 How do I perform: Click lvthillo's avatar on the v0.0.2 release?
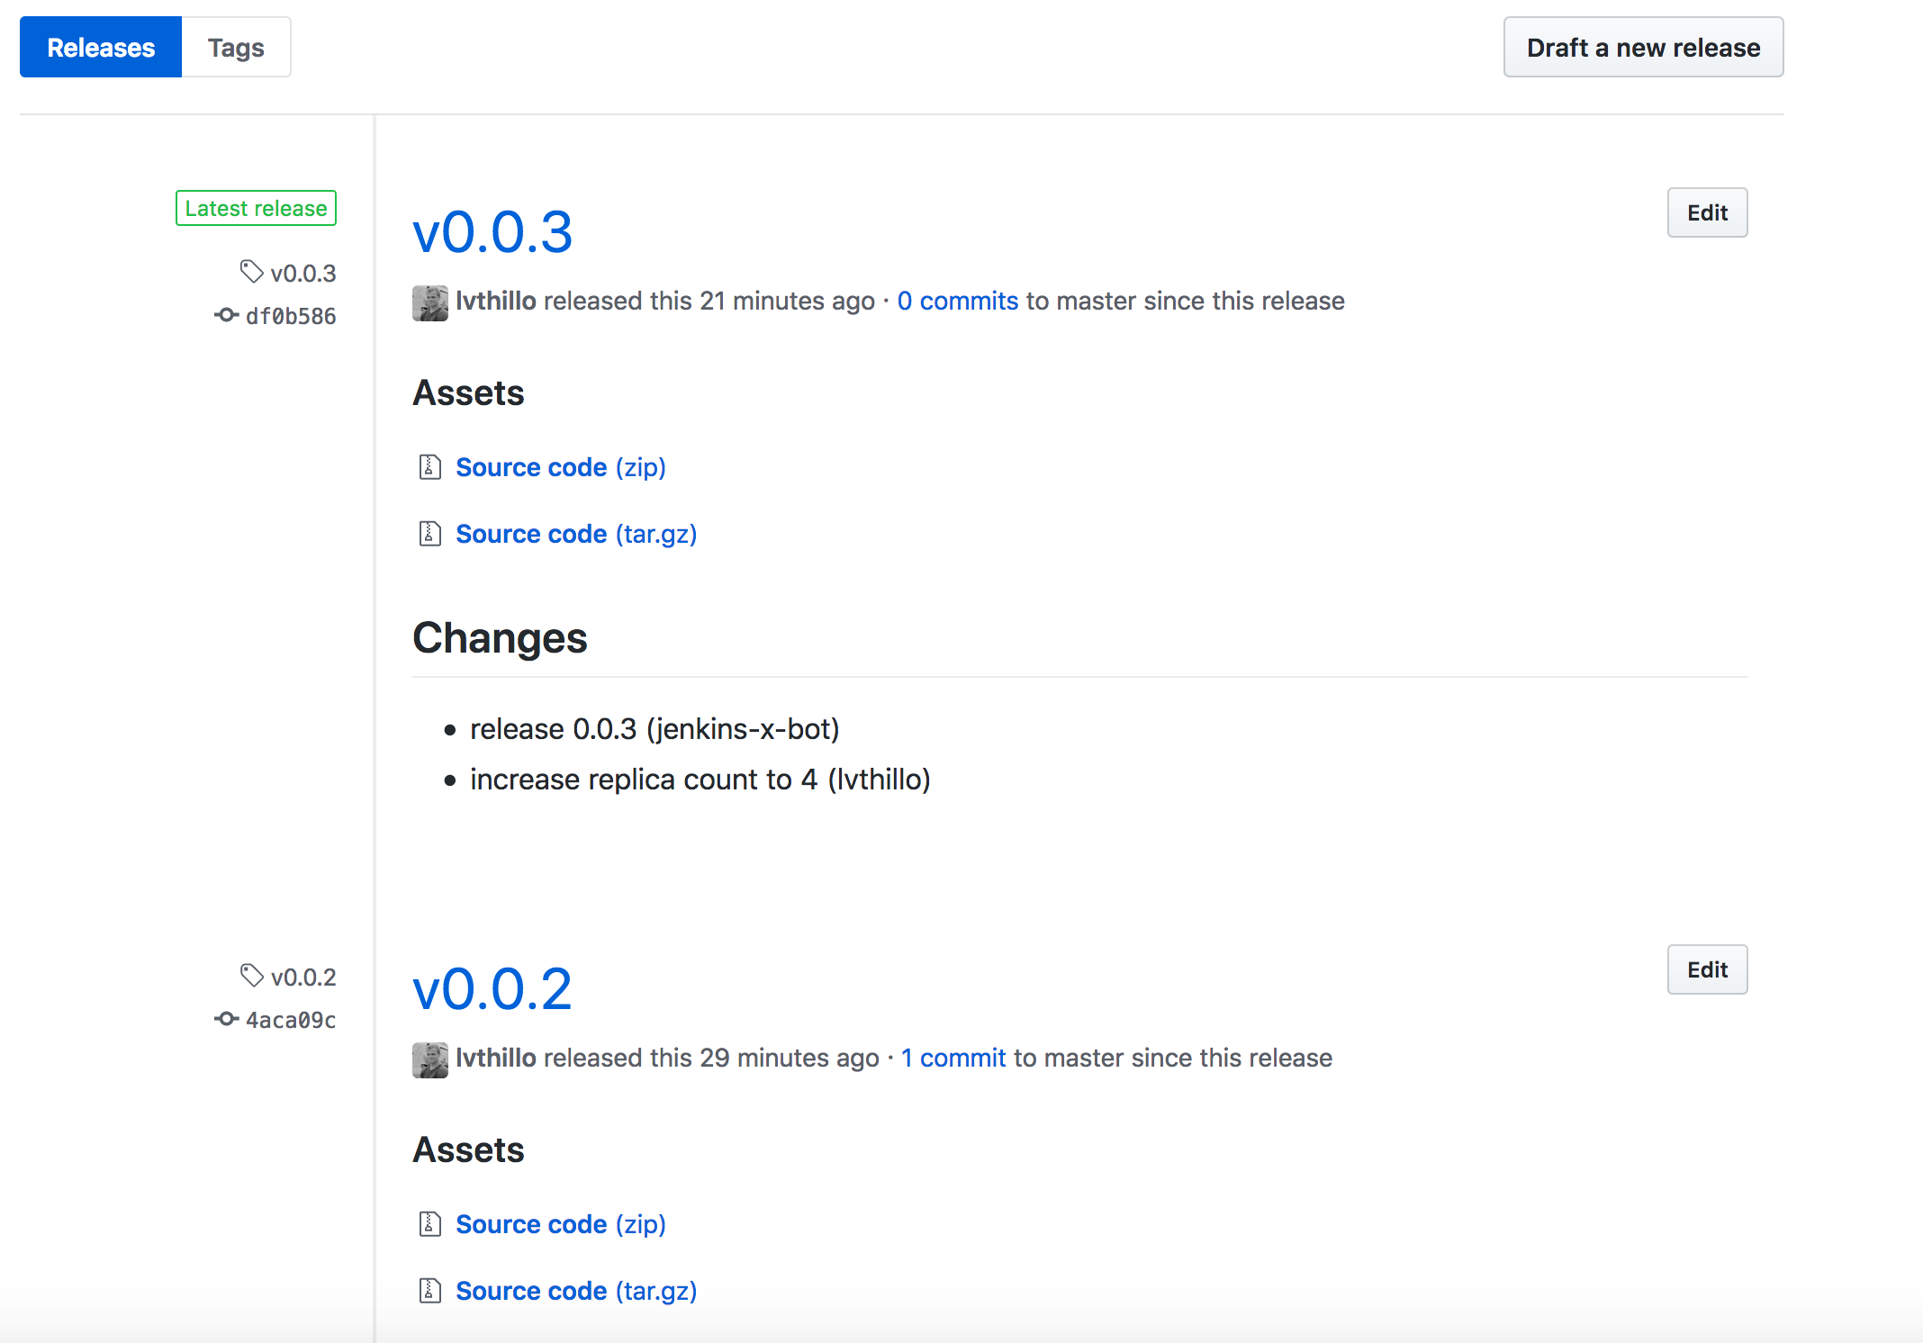pyautogui.click(x=429, y=1059)
